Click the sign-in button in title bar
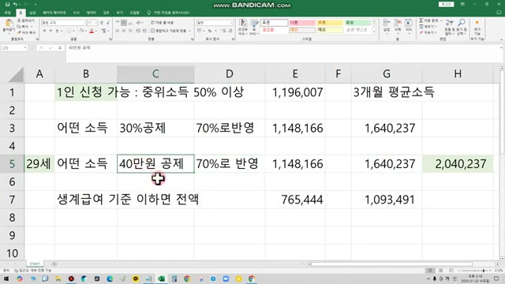Image resolution: width=505 pixels, height=284 pixels. coord(446,5)
